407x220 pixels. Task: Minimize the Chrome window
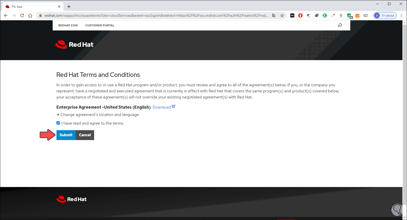pos(377,4)
